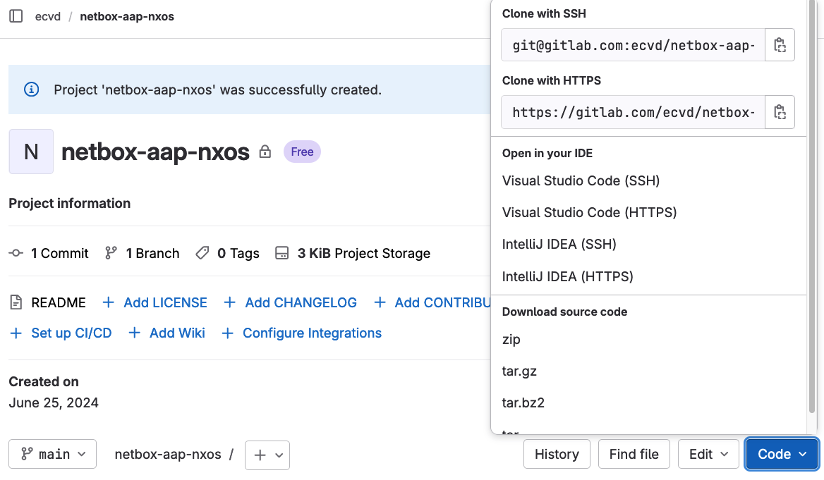Screen dimensions: 824x480
Task: Copy the SSH clone URL
Action: [x=780, y=45]
